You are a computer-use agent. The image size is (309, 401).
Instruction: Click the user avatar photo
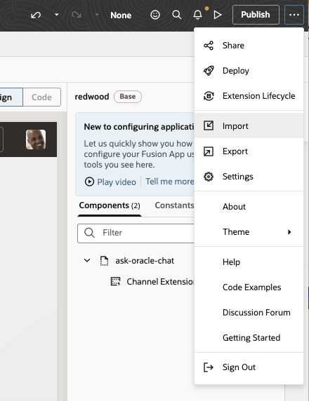(x=36, y=140)
